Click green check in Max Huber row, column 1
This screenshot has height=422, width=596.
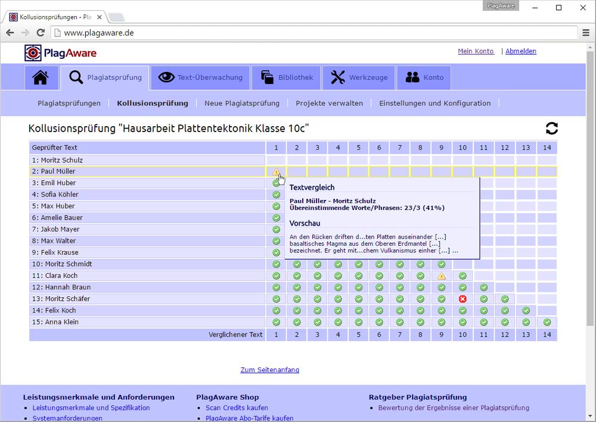tap(277, 206)
